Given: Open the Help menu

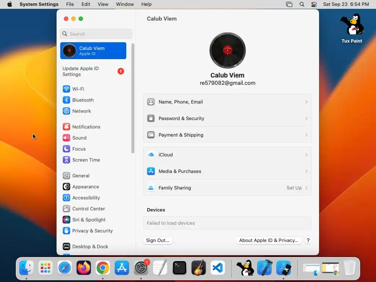Looking at the screenshot, I should tap(146, 4).
